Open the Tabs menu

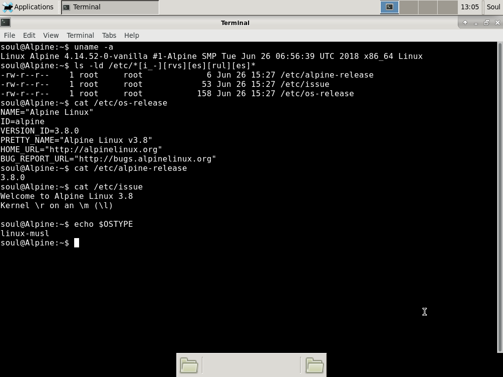coord(109,35)
